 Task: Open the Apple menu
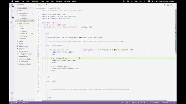click(x=12, y=1)
